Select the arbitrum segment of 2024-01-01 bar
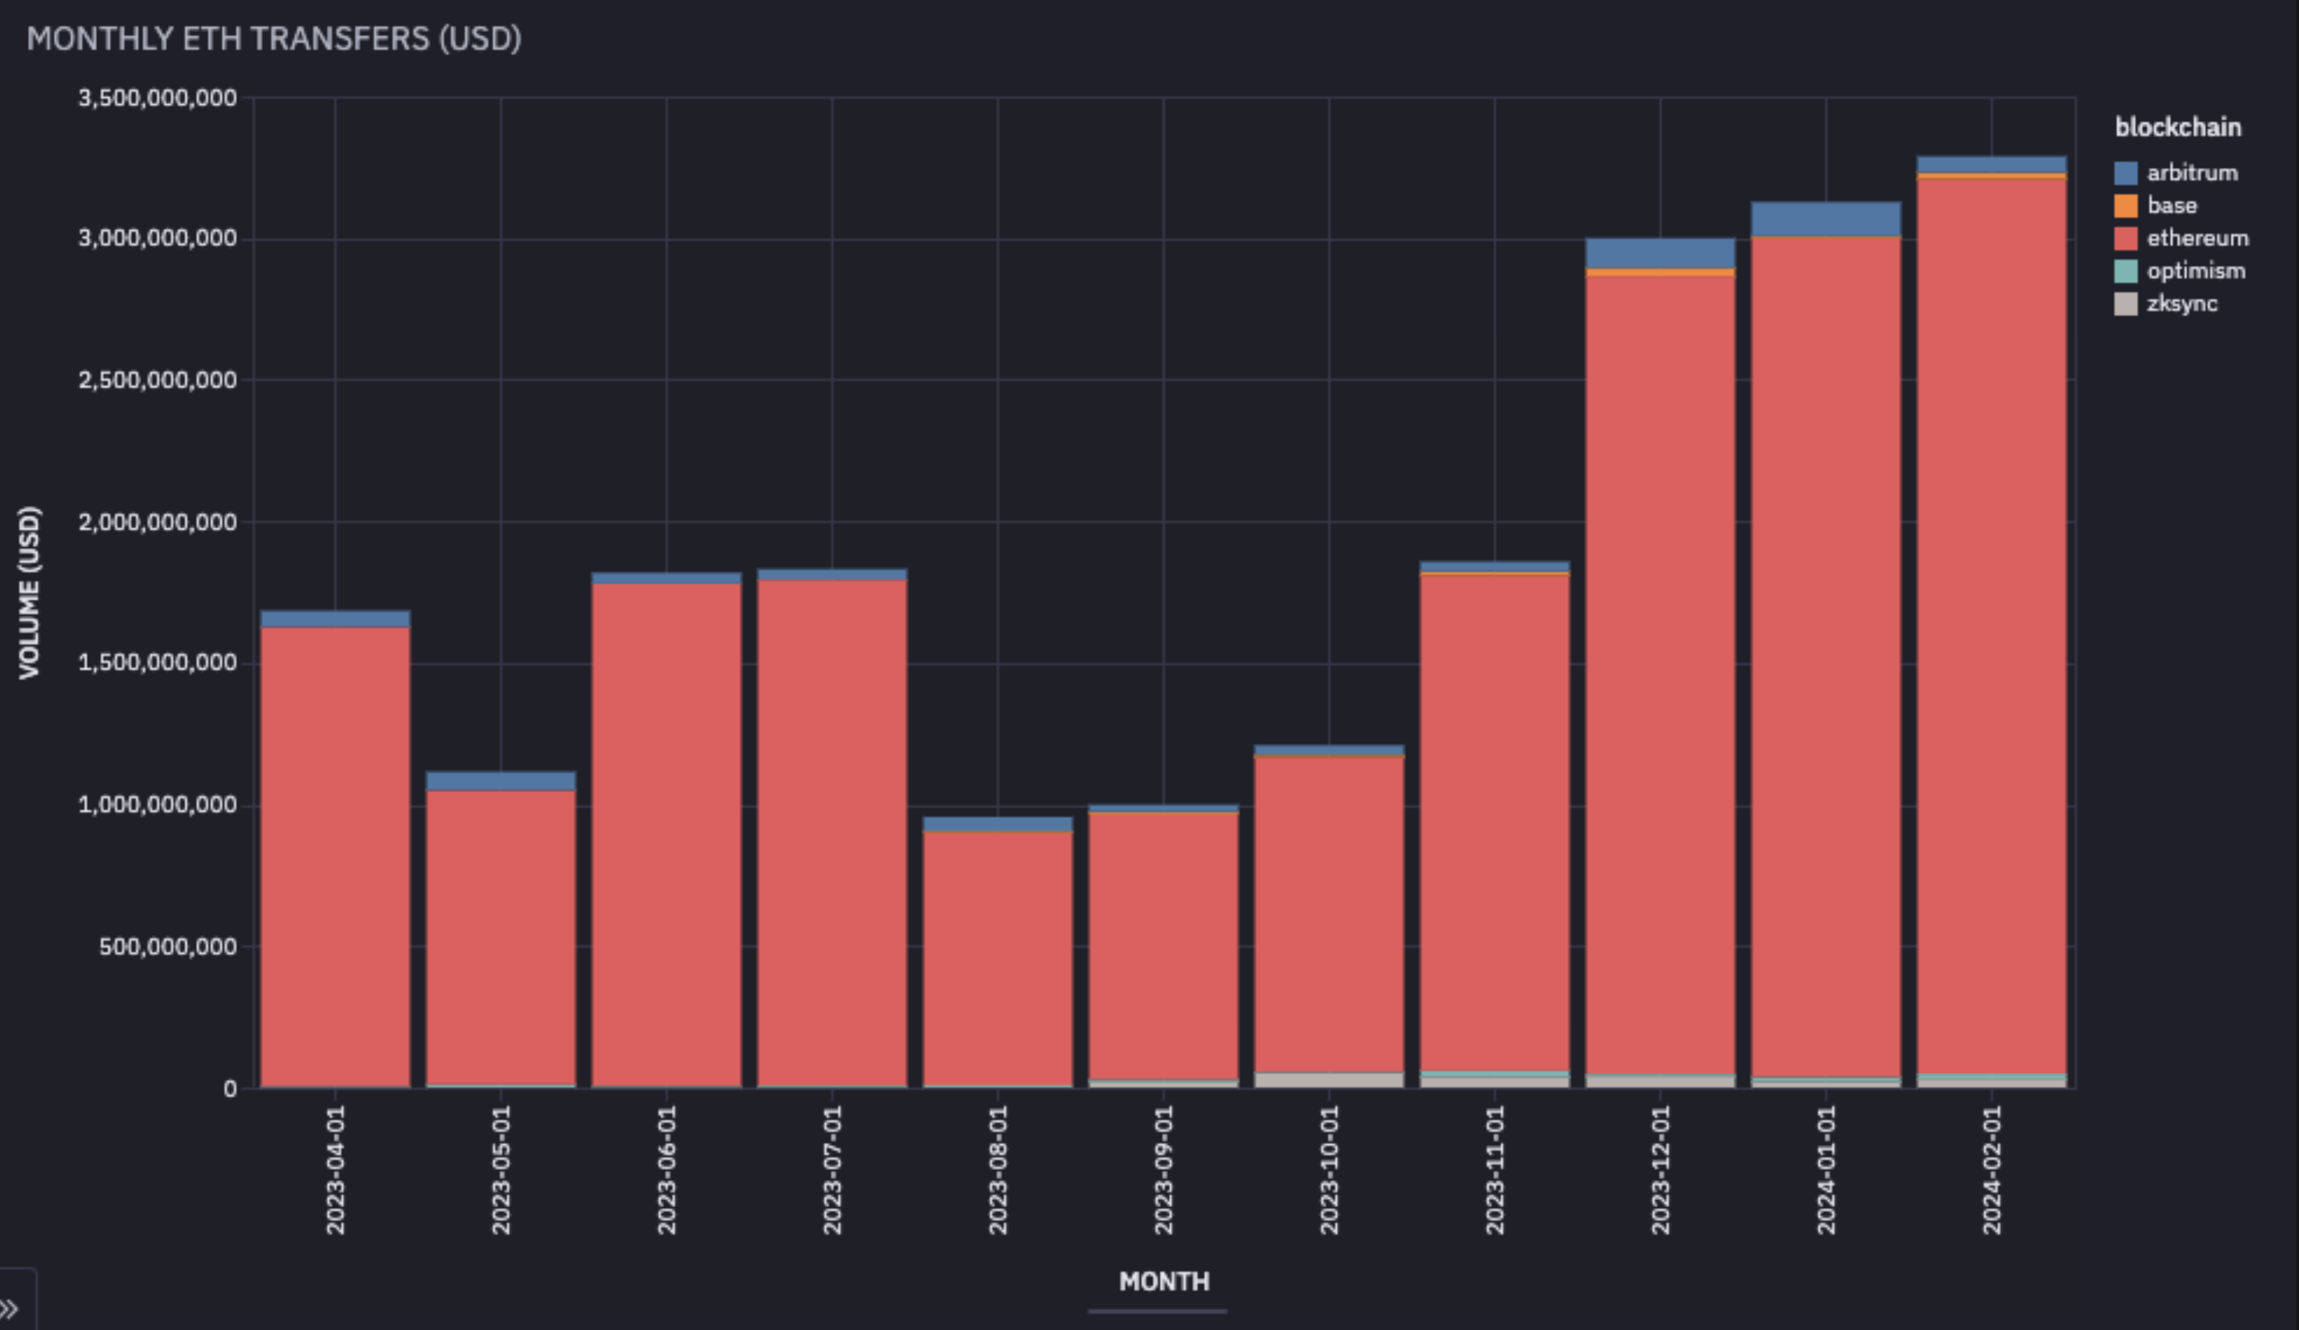Screen dimensions: 2299x1330 tap(1825, 219)
